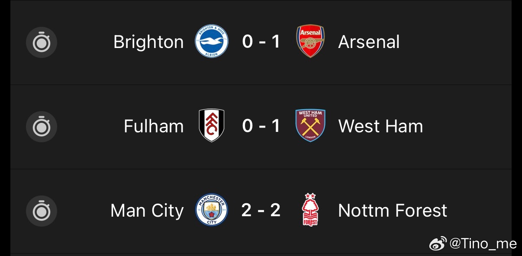
Task: Click the stopwatch icon for Fulham match
Action: pos(42,127)
